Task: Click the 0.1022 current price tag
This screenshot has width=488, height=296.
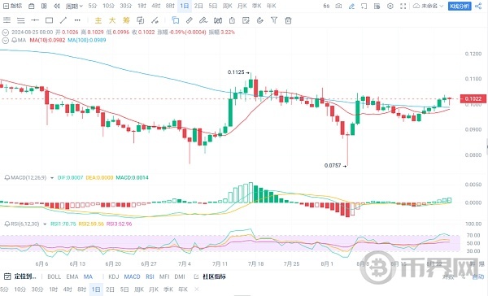Action: coord(473,98)
